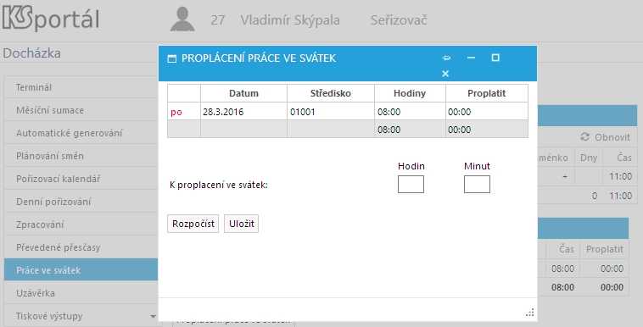Open Pořizovací kalendář

[x=81, y=179]
